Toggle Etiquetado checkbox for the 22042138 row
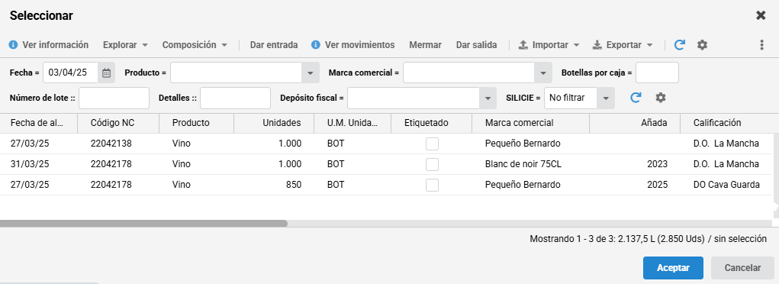Image resolution: width=779 pixels, height=284 pixels. click(432, 144)
